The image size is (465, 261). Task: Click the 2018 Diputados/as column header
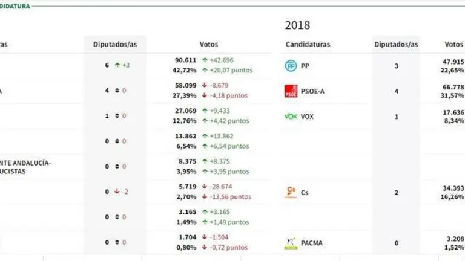[396, 45]
